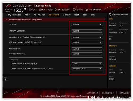Click the Bluetooth Controller label

click(17, 54)
